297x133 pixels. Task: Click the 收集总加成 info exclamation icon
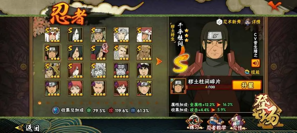[x=56, y=110]
